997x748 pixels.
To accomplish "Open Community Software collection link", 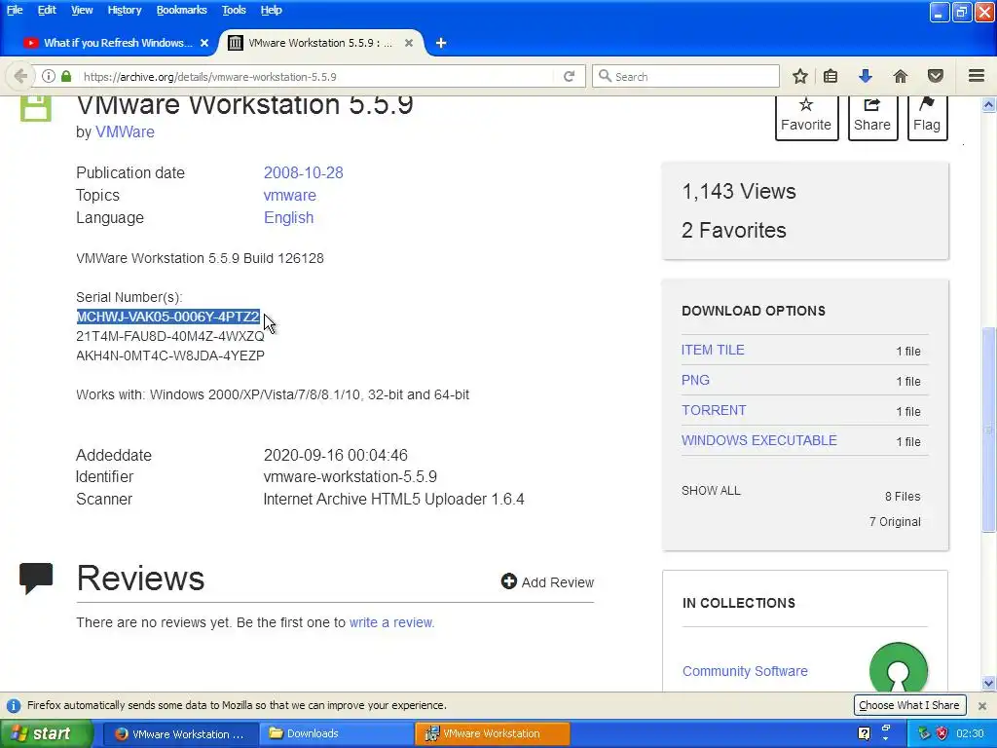I will [x=745, y=671].
